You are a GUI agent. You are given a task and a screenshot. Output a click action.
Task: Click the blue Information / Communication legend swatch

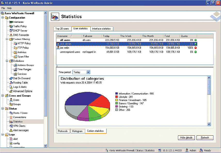coord(117,94)
